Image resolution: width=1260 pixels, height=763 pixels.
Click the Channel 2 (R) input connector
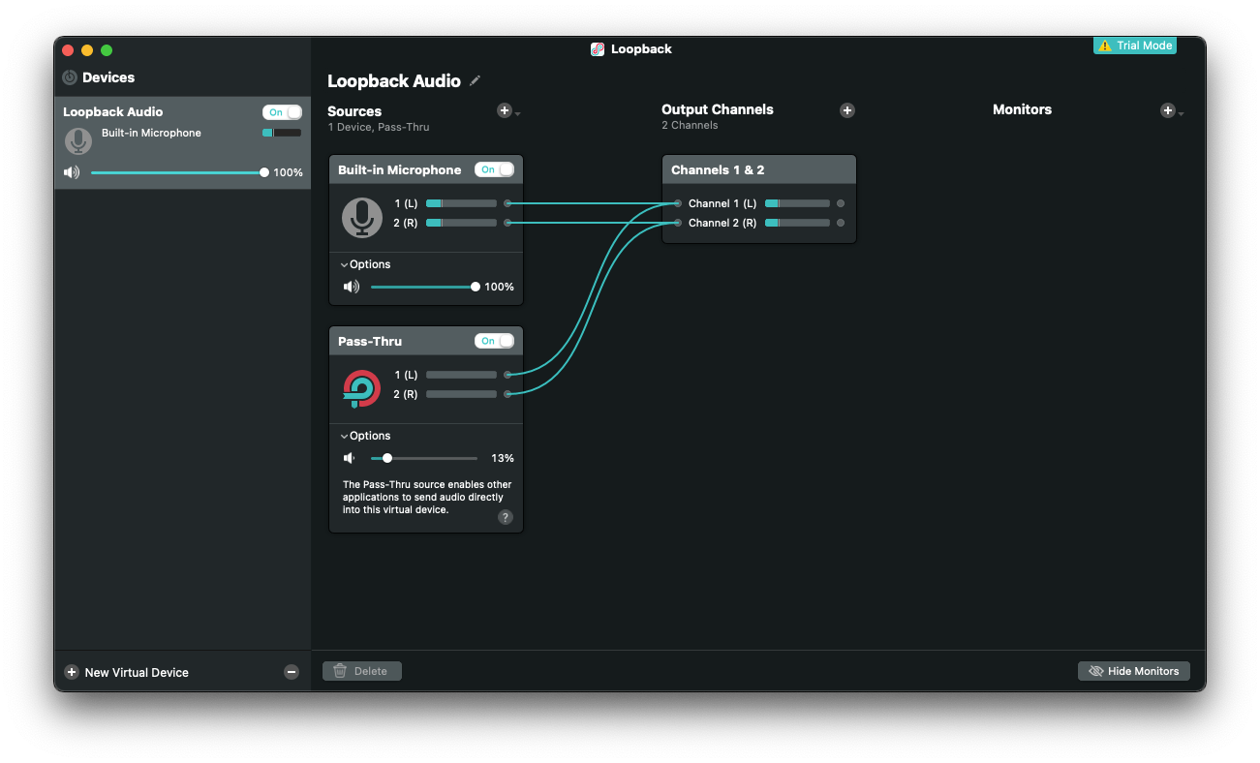point(678,223)
